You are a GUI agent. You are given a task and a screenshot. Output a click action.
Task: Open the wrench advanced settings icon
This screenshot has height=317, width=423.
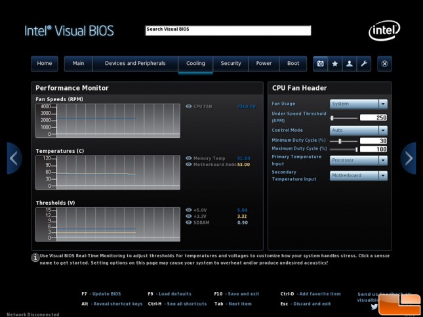364,64
